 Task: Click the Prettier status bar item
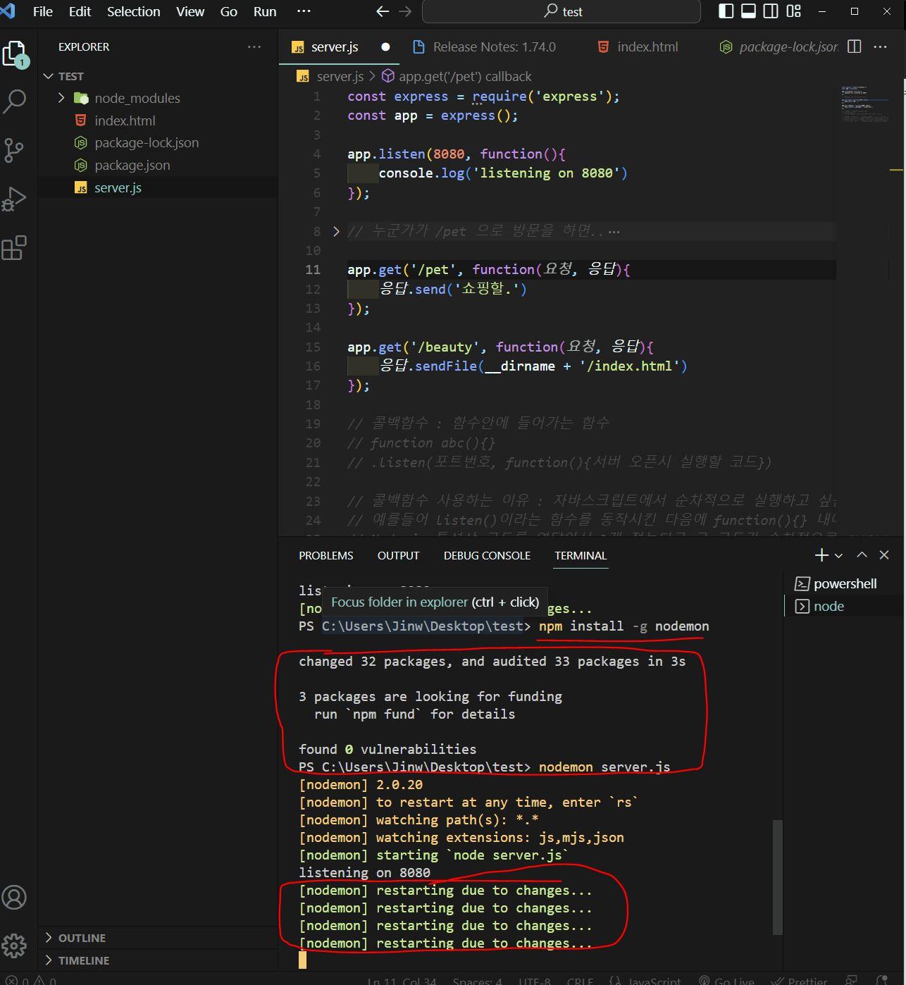point(799,980)
